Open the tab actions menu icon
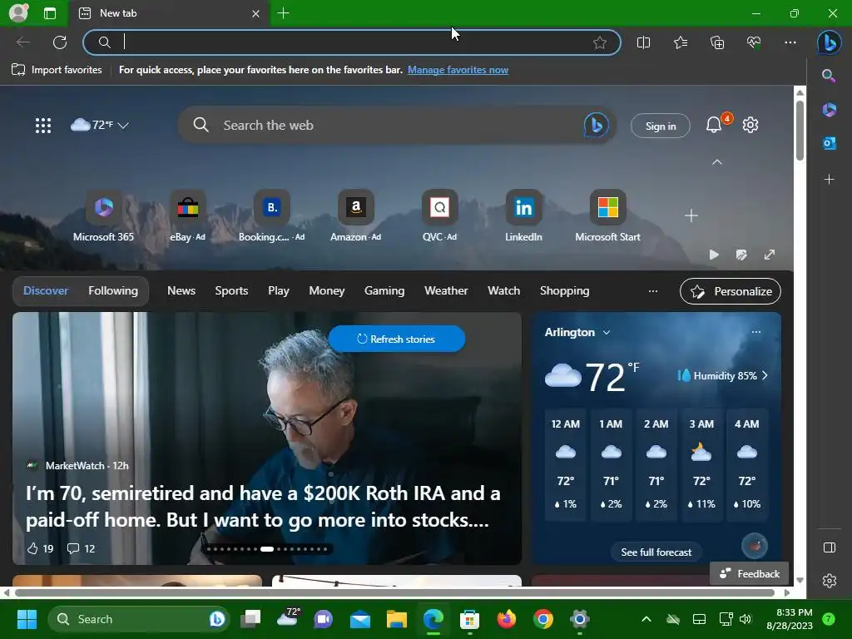 click(50, 13)
